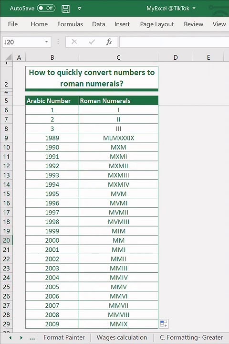This screenshot has height=344, width=229.
Task: Click into the formula bar input
Action: (174, 42)
